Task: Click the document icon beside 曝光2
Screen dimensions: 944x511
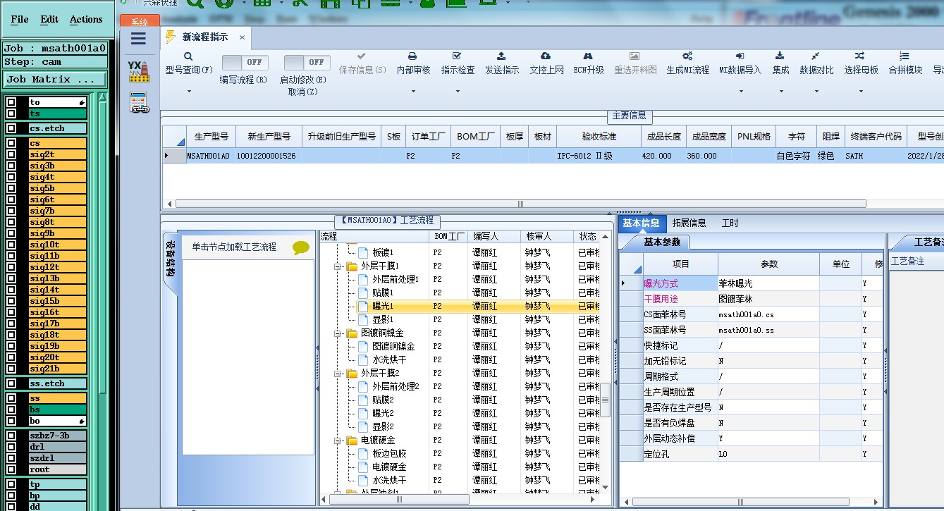Action: [x=362, y=413]
